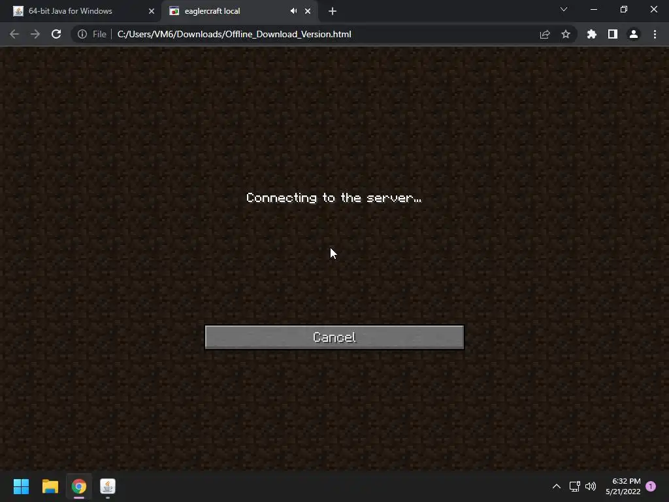669x502 pixels.
Task: Restore down the Chrome window
Action: point(624,9)
